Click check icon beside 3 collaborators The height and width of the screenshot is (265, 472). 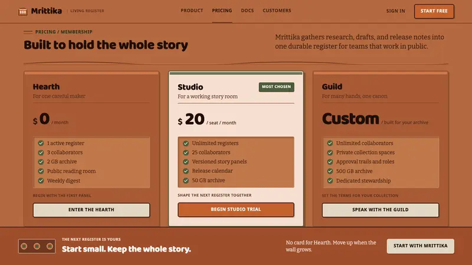pyautogui.click(x=41, y=153)
